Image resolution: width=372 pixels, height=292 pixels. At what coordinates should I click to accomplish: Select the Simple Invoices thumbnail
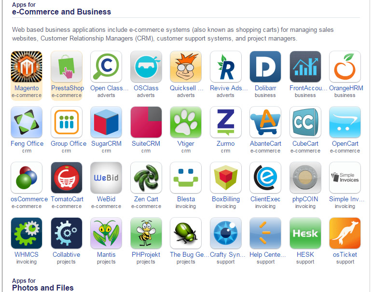[345, 178]
